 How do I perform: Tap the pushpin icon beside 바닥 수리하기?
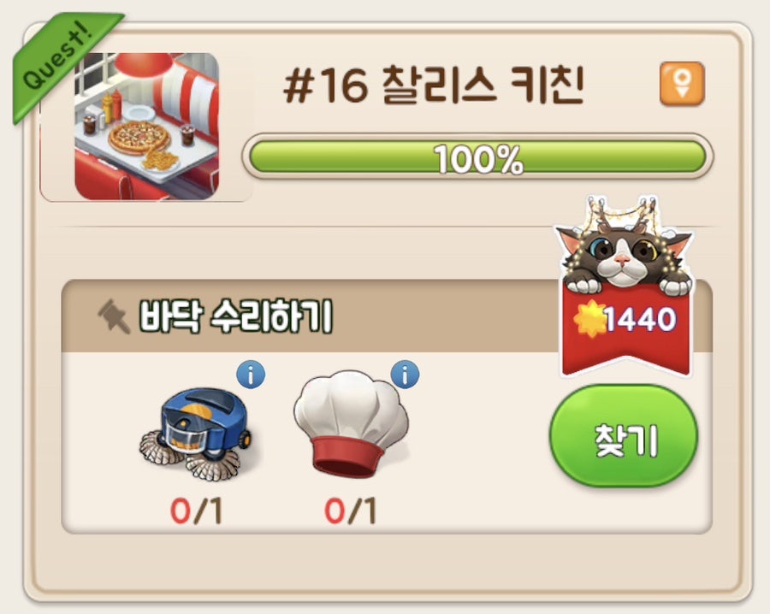(114, 317)
